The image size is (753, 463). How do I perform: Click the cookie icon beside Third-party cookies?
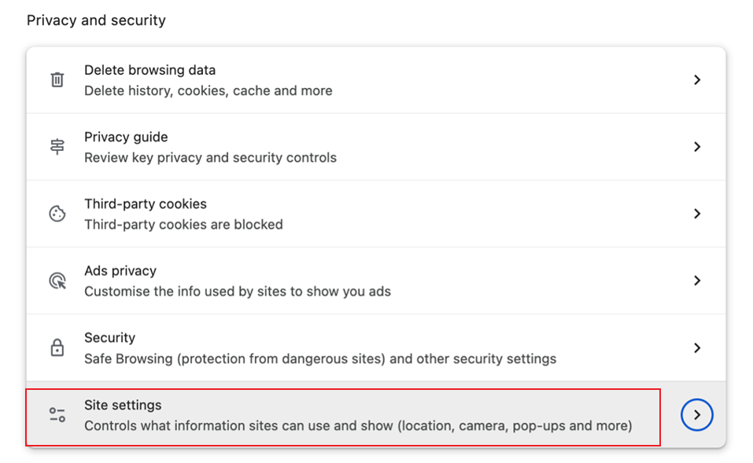[x=57, y=212]
